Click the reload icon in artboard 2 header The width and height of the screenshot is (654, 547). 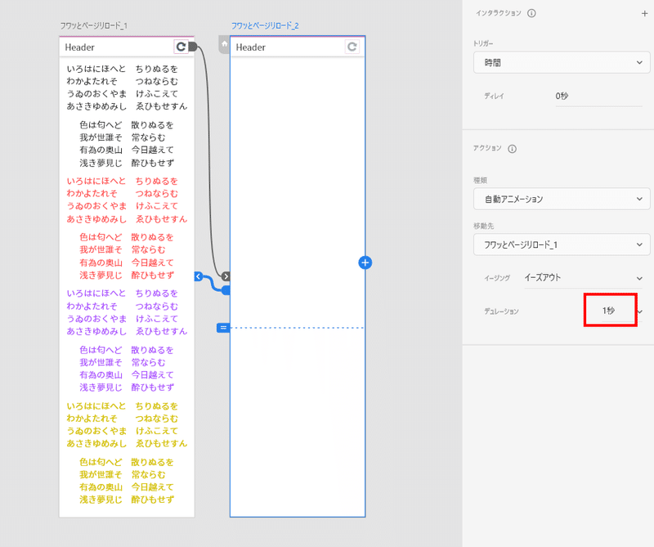[x=352, y=47]
